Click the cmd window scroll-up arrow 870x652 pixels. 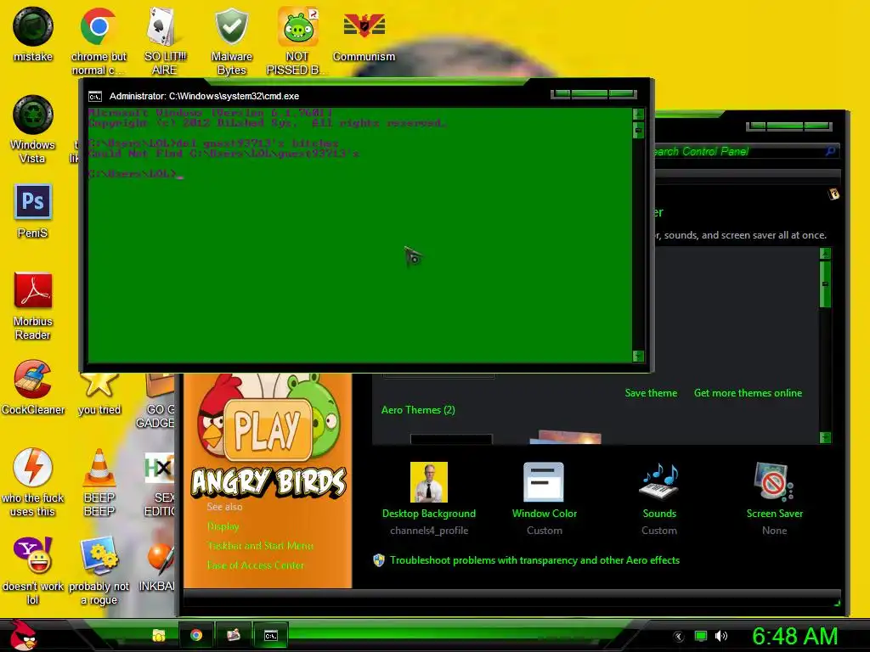pyautogui.click(x=638, y=115)
